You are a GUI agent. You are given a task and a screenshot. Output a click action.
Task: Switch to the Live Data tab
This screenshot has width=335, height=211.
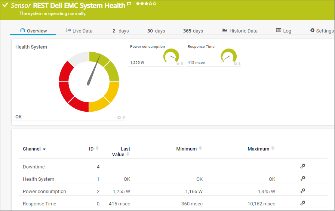click(x=79, y=31)
